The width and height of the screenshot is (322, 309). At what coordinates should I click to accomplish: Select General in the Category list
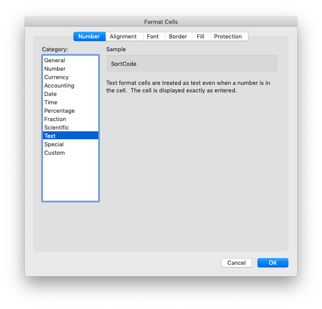click(55, 61)
